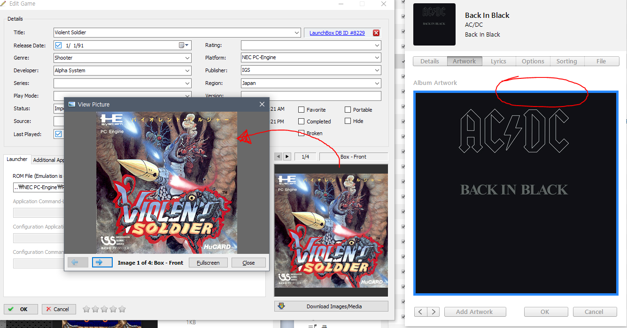
Task: Click the Download Images/Media button
Action: 331,306
